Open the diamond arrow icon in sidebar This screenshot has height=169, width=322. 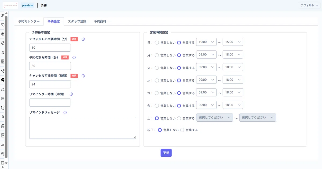3,43
